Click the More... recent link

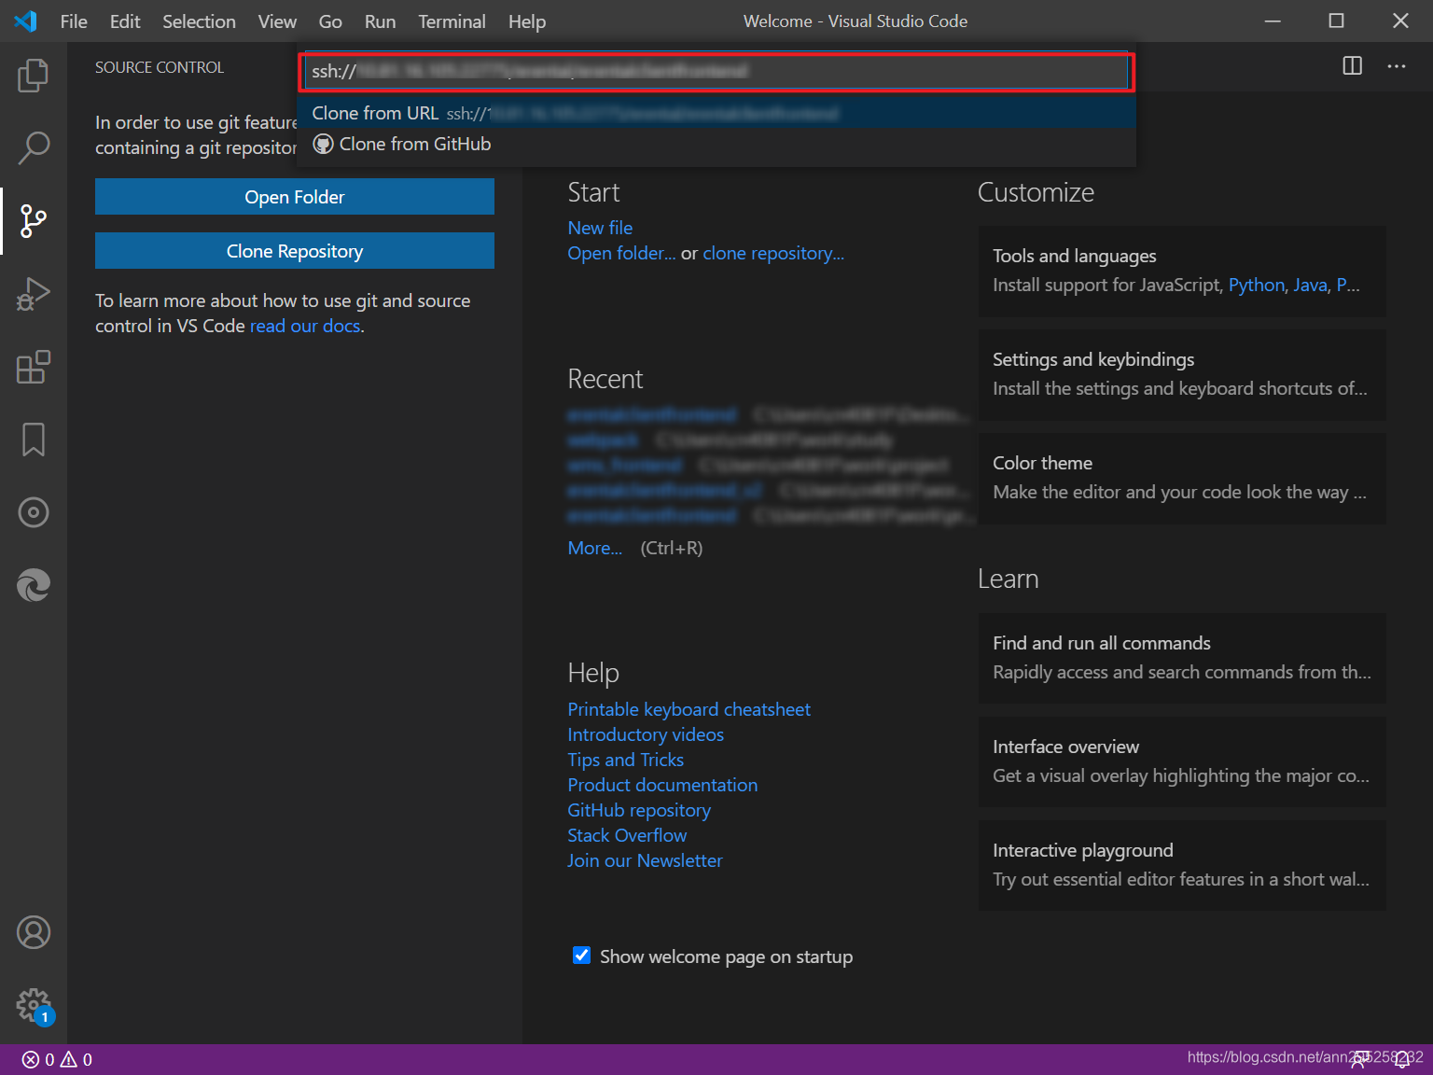[x=595, y=548]
